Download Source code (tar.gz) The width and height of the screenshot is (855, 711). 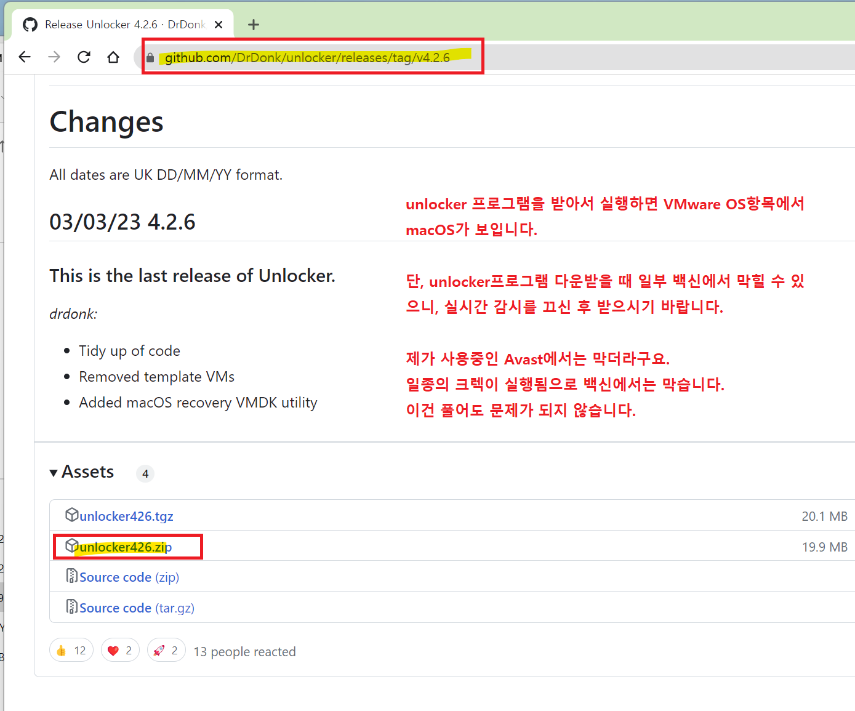point(137,608)
